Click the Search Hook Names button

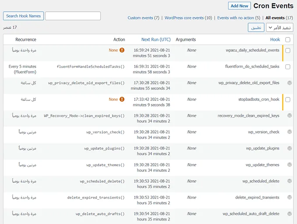(23, 16)
